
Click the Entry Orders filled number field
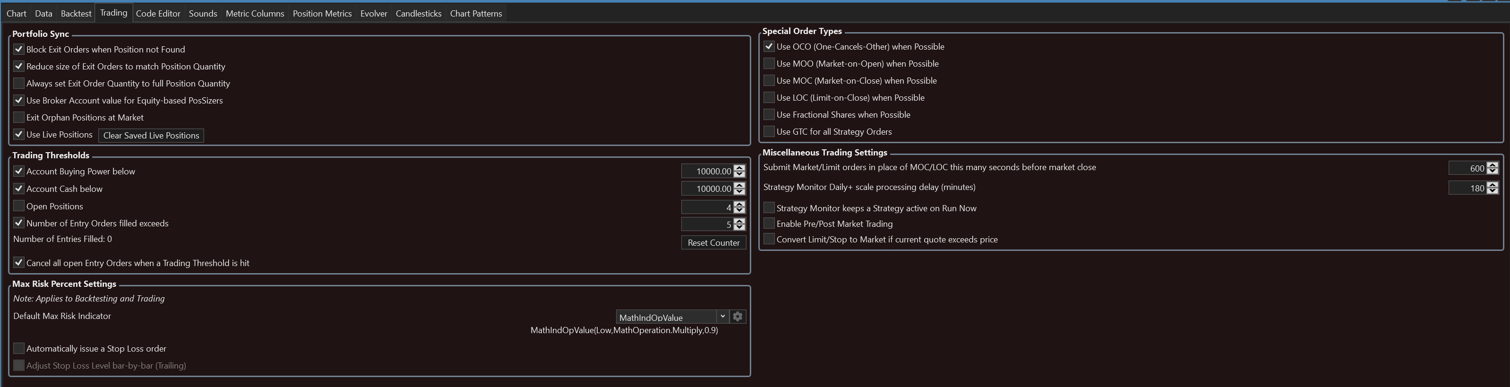point(708,224)
